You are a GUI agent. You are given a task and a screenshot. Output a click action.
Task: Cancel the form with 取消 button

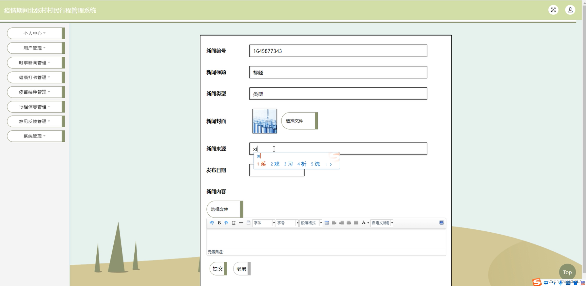coord(242,269)
